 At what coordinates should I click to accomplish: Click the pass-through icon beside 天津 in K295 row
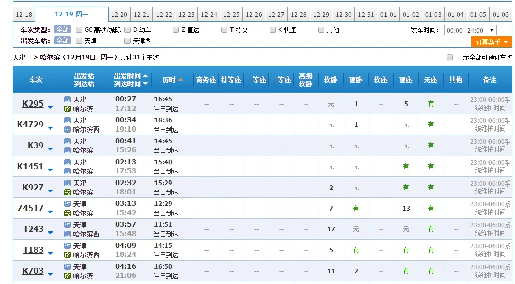click(67, 99)
